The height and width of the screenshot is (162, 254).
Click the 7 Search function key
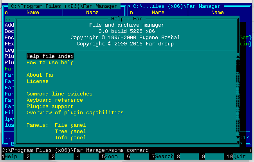coord(163,157)
